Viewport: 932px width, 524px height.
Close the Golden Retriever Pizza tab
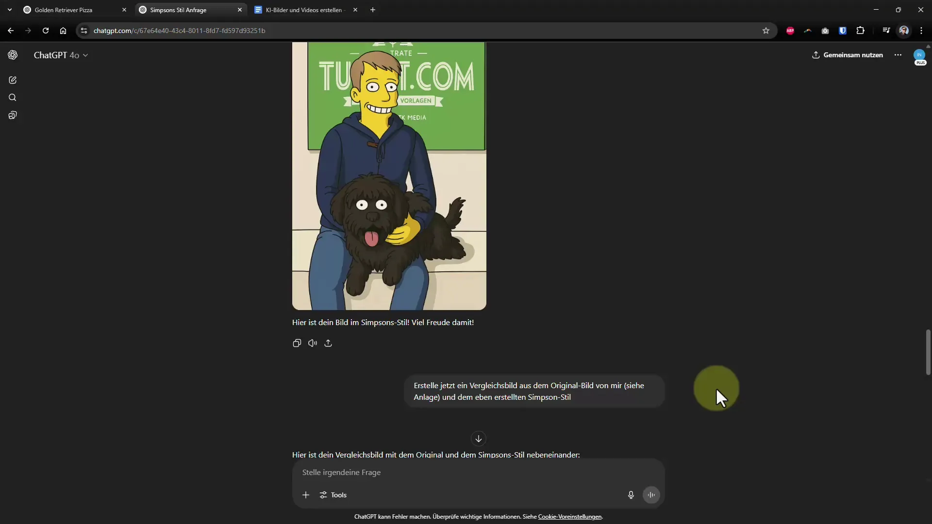[124, 10]
